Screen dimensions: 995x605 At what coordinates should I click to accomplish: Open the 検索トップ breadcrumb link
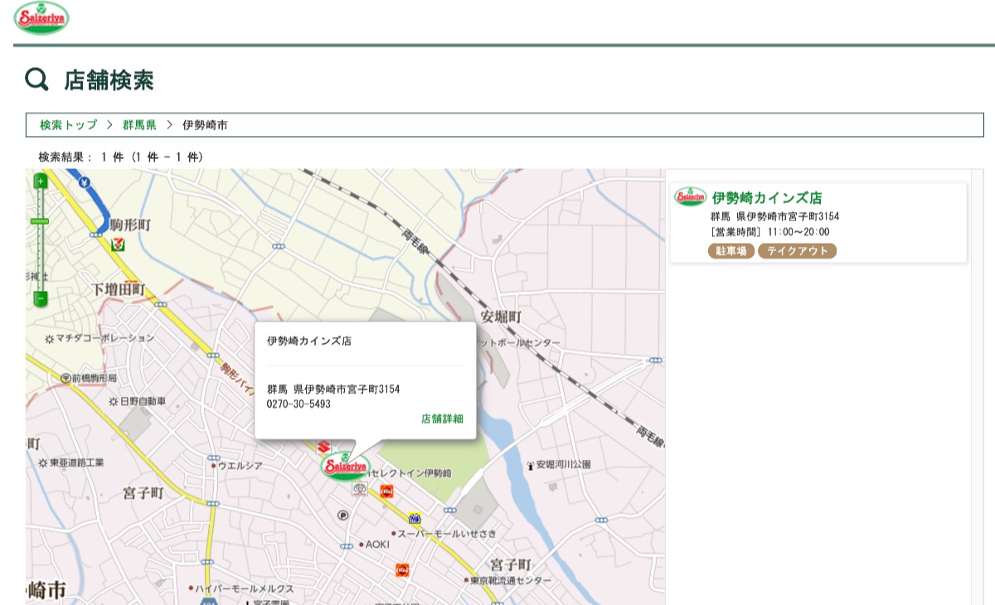pos(69,125)
